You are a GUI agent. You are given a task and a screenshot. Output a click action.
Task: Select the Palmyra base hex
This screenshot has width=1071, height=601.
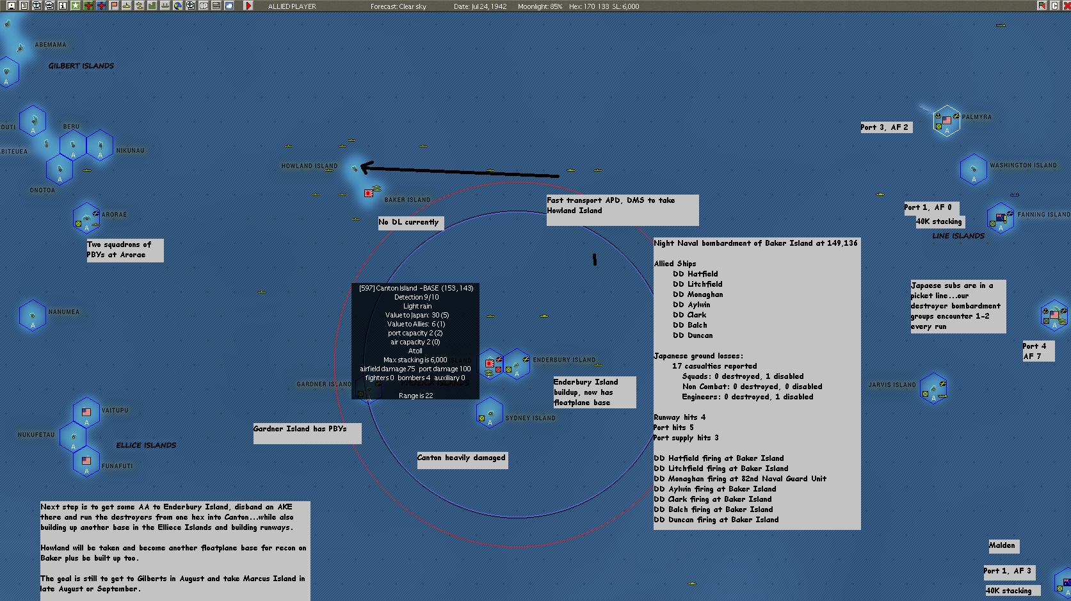point(946,121)
